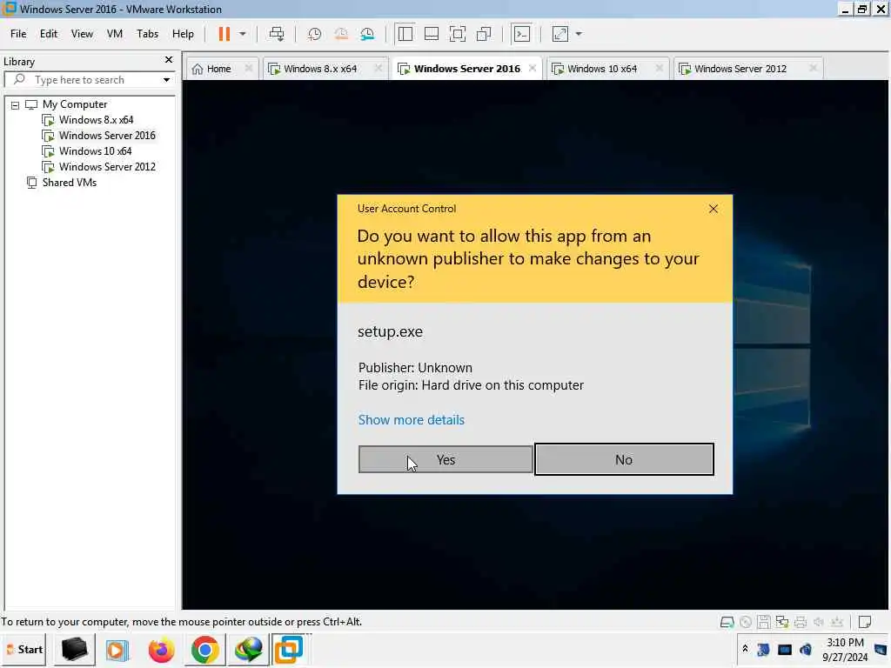Pause the virtual machine with the orange button
891x668 pixels.
click(224, 34)
